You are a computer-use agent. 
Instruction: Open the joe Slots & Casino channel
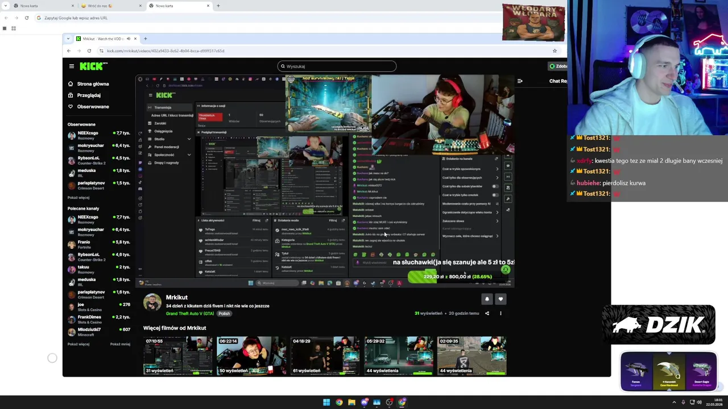click(99, 307)
